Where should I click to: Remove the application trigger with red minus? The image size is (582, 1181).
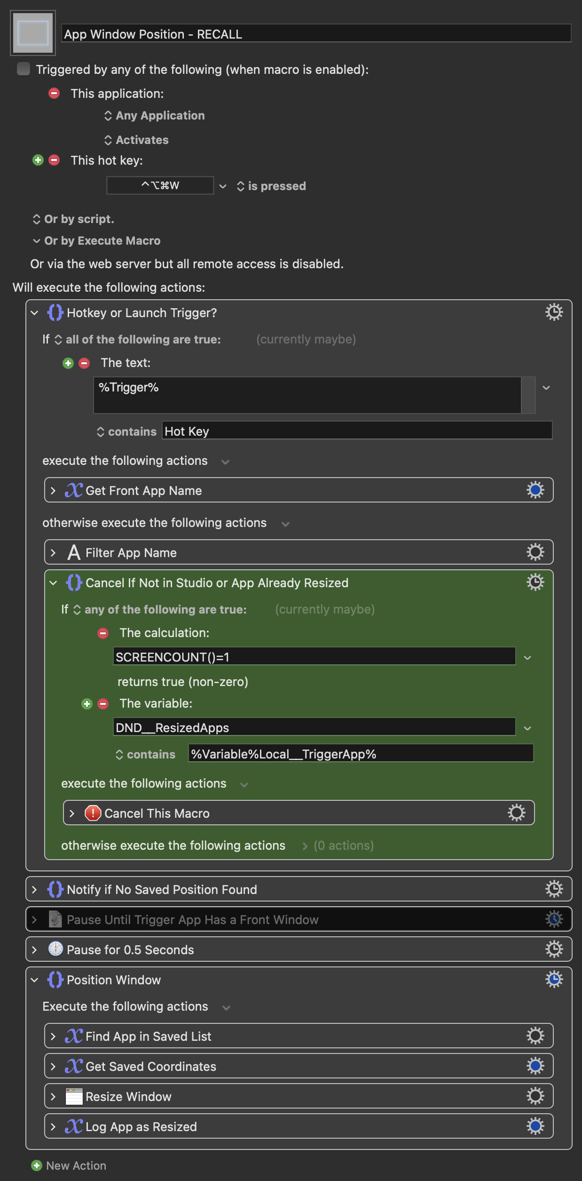coord(54,93)
